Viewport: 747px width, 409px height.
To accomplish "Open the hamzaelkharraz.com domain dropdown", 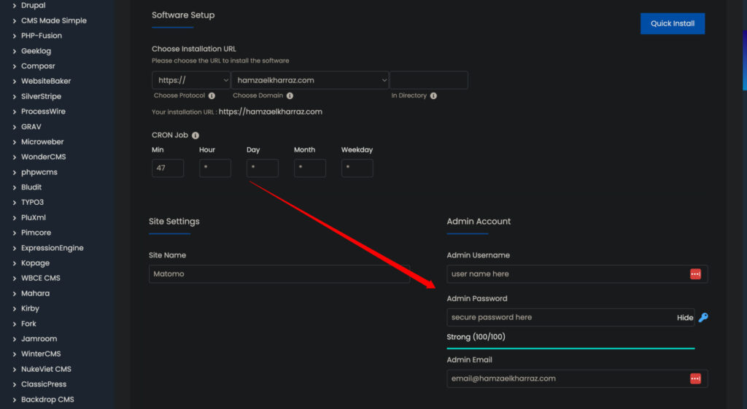I will click(x=310, y=80).
